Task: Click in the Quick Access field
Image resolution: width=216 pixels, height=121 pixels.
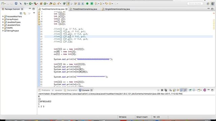Action: pyautogui.click(x=195, y=4)
